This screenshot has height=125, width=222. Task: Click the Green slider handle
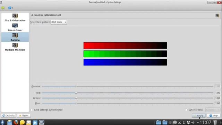pyautogui.click(x=76, y=98)
